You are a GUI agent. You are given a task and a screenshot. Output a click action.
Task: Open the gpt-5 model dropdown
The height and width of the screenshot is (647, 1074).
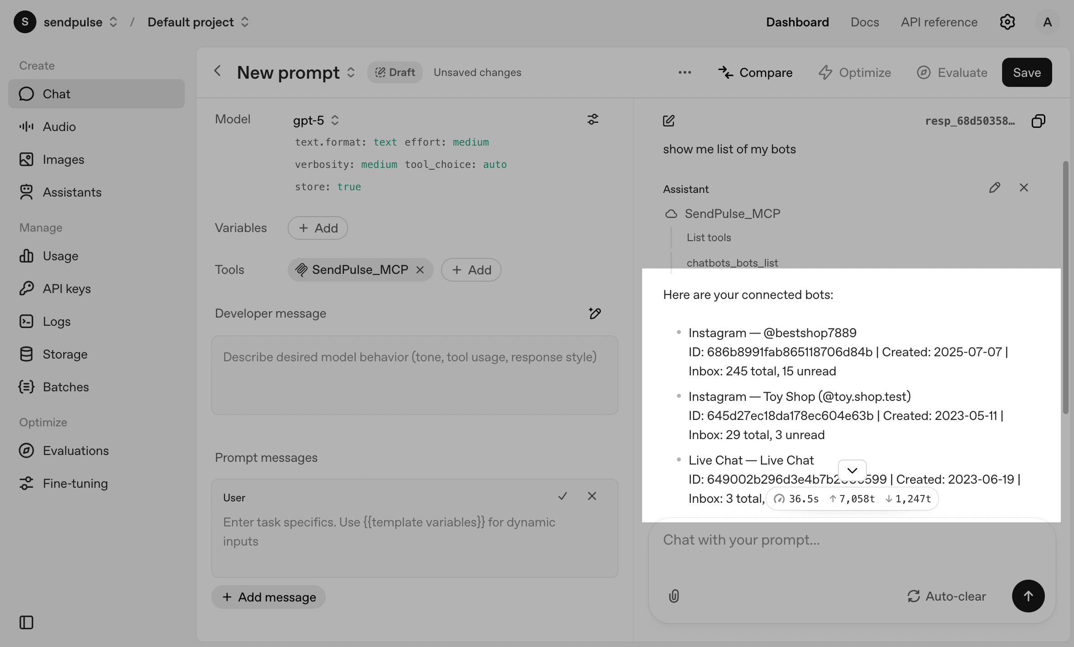316,120
